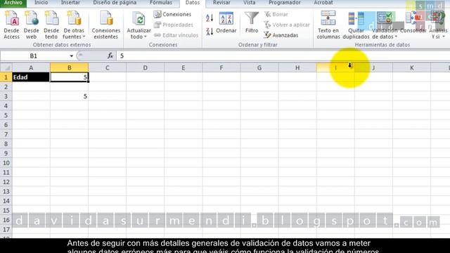
Task: Select column E header
Action: tap(183, 67)
